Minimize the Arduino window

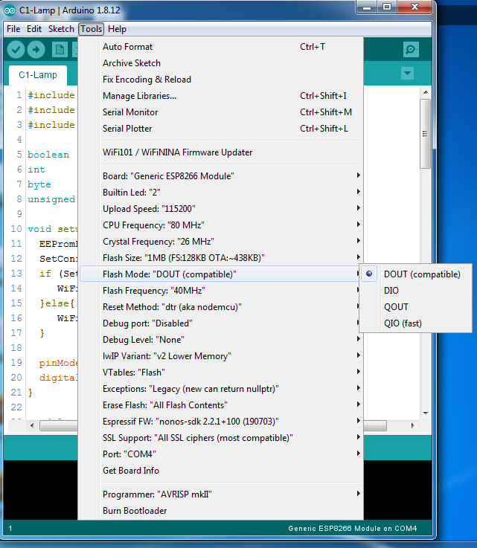pos(367,7)
